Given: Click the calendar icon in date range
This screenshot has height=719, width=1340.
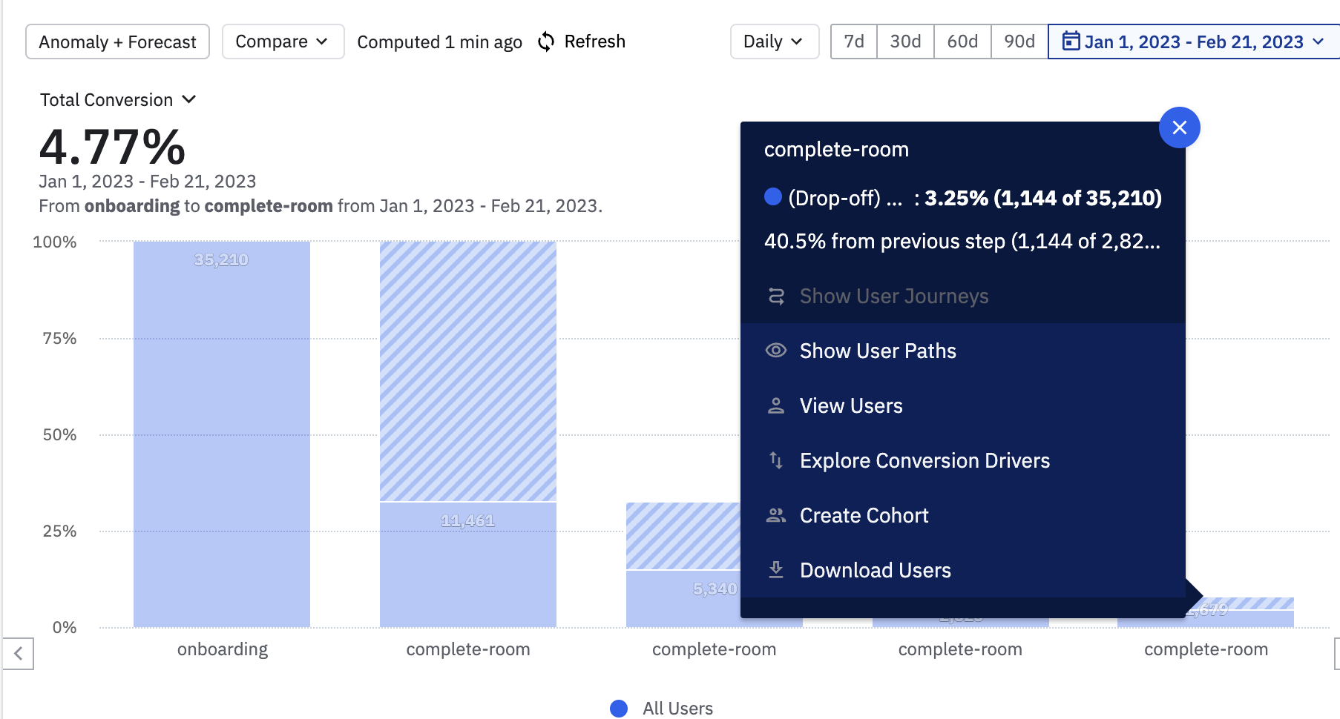Looking at the screenshot, I should point(1070,41).
